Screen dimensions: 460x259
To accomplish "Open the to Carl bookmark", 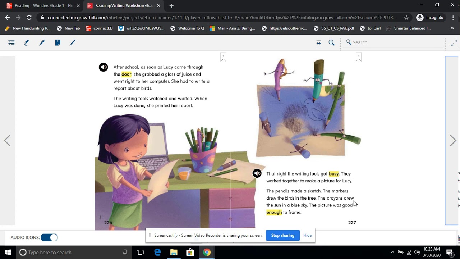I will coord(370,28).
